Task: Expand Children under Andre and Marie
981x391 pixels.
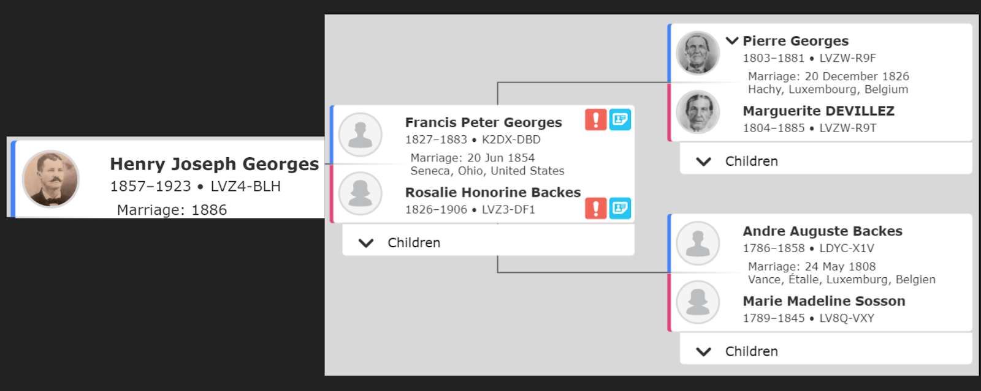Action: point(826,352)
